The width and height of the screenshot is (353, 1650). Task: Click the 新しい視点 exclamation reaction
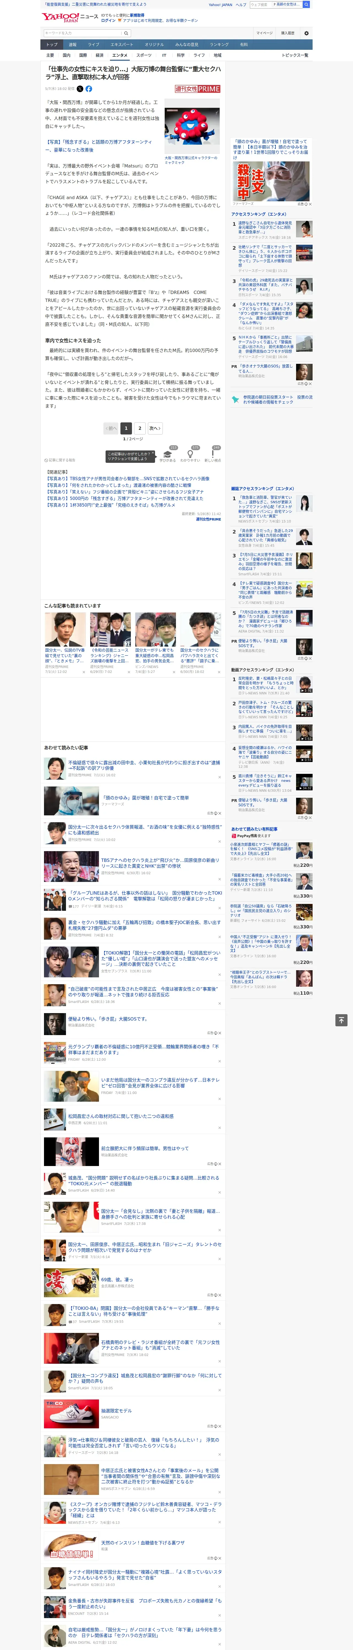pyautogui.click(x=213, y=455)
